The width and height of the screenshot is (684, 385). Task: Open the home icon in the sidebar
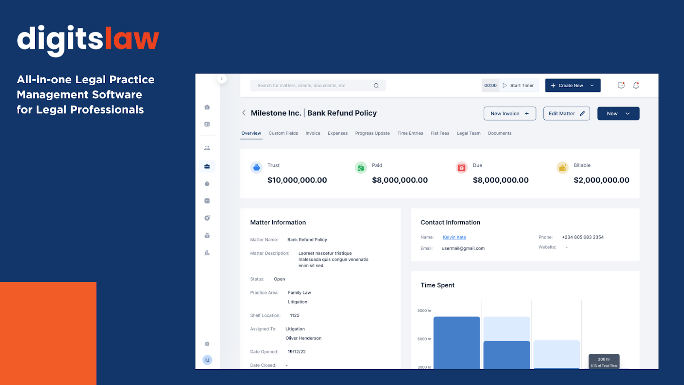(x=207, y=107)
